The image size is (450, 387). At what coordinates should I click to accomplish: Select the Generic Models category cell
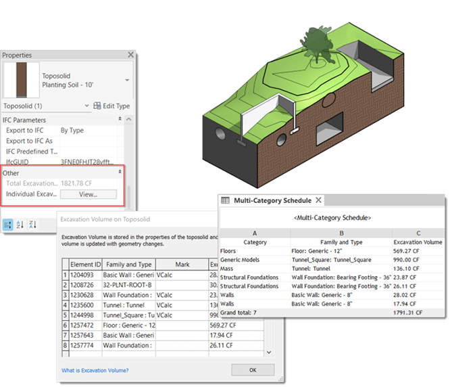click(255, 260)
